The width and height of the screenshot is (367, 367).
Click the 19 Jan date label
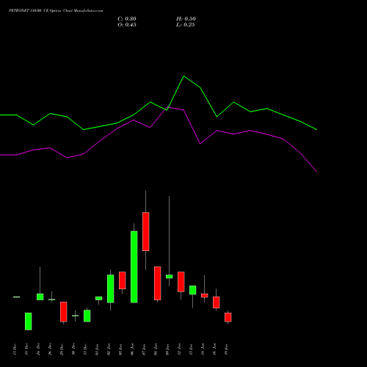pos(226,349)
